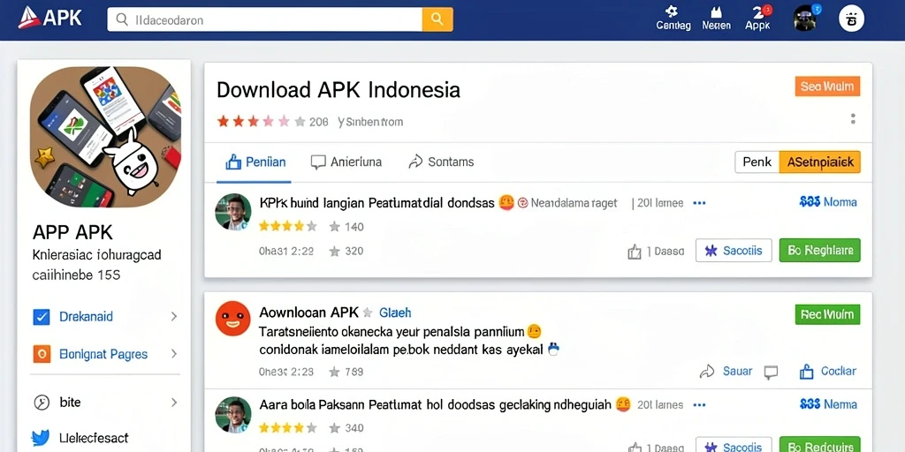
Task: Toggle the Drekanaid checkbox
Action: pyautogui.click(x=42, y=317)
